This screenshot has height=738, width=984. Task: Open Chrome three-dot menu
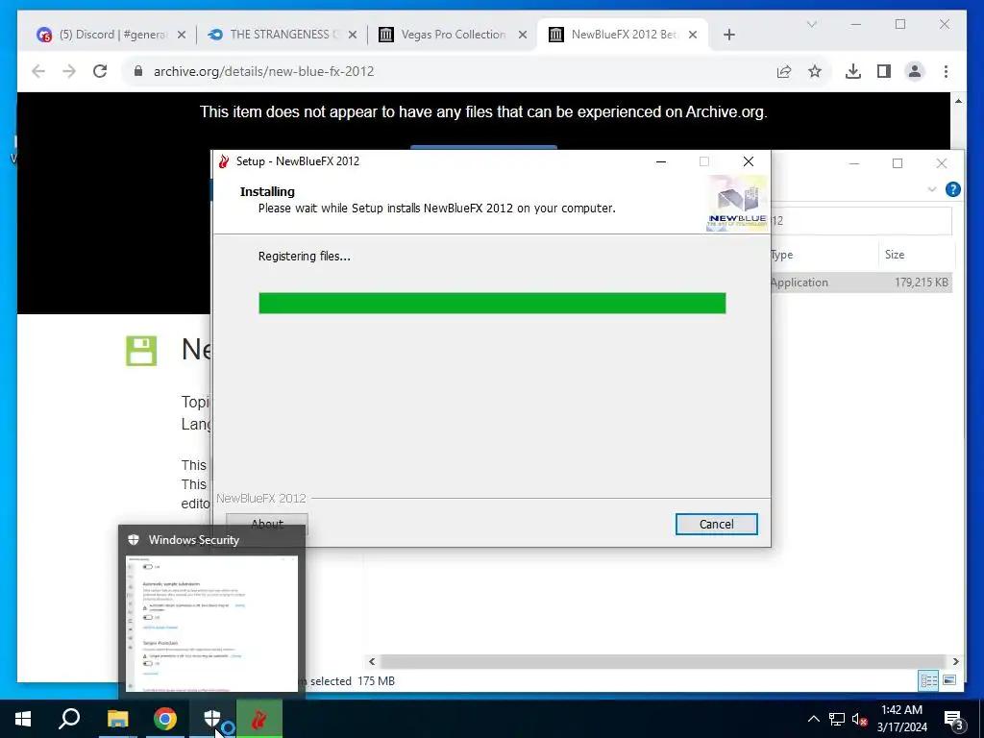946,71
